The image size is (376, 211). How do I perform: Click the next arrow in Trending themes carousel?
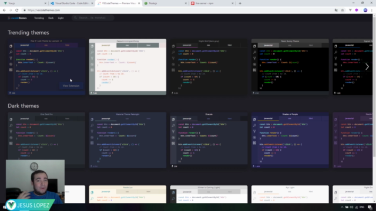click(367, 67)
